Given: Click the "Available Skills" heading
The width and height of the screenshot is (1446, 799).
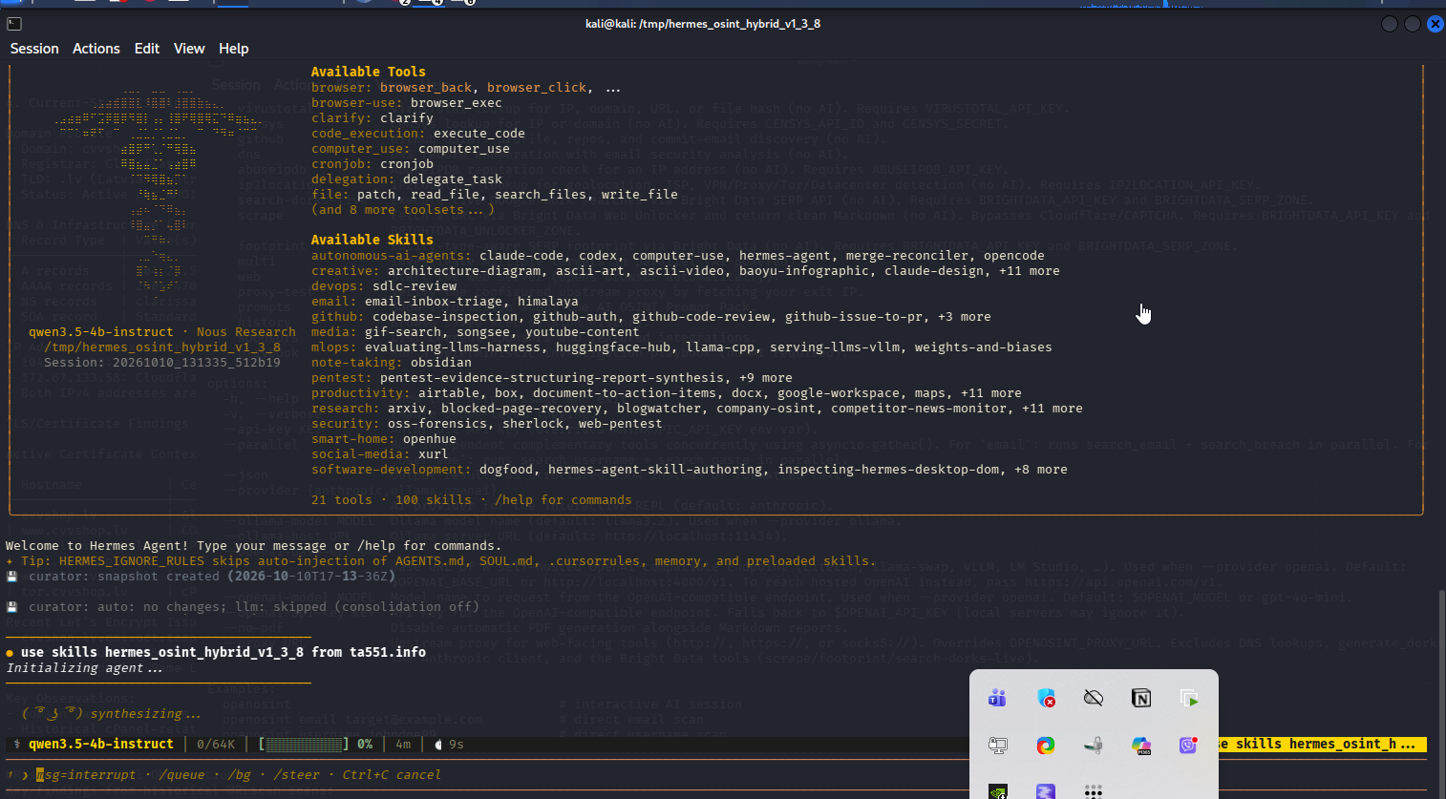Looking at the screenshot, I should point(372,240).
